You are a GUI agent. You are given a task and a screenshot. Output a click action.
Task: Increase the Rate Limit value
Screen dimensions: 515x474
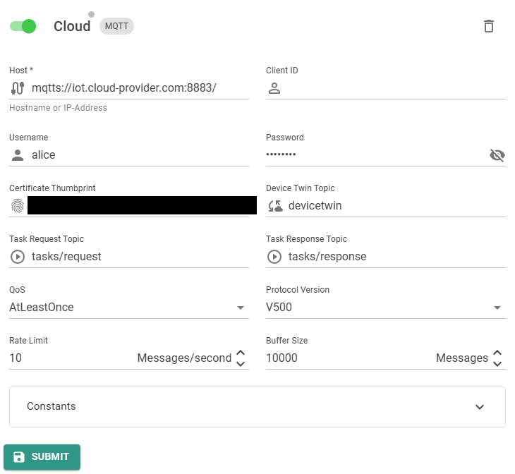241,353
